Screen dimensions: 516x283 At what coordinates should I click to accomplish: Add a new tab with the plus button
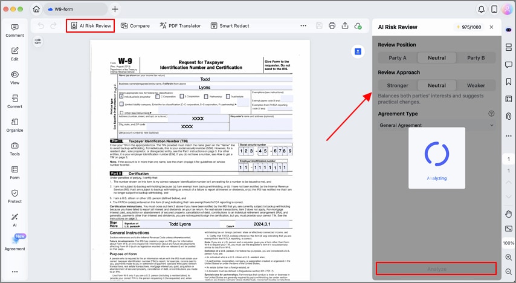(x=115, y=9)
